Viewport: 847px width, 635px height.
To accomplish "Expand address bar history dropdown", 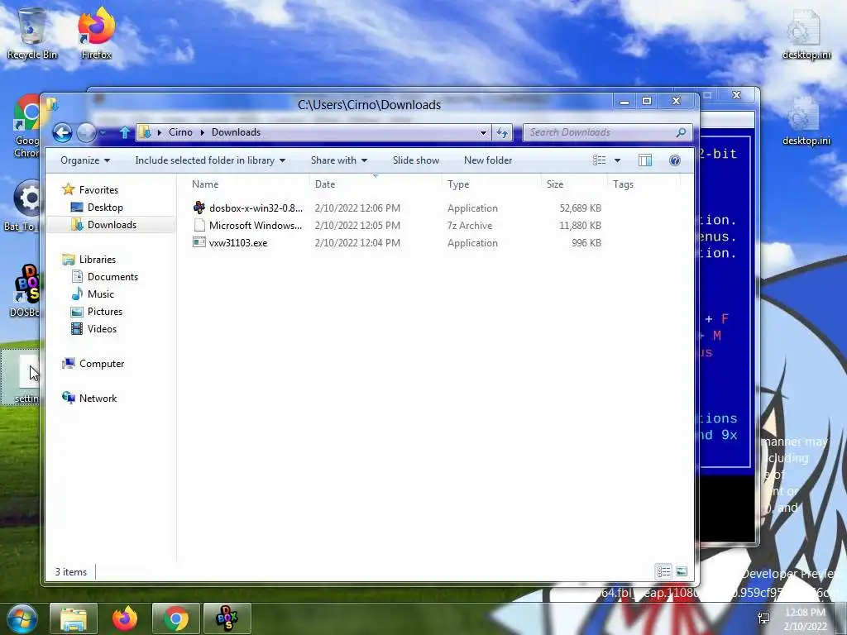I will 483,132.
